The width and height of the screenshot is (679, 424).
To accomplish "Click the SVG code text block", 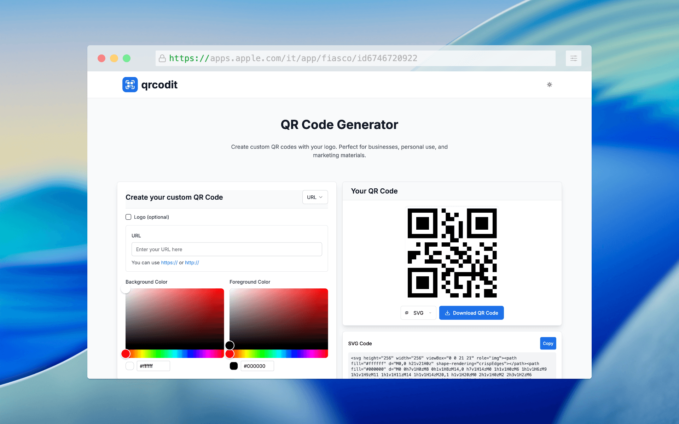I will click(452, 366).
